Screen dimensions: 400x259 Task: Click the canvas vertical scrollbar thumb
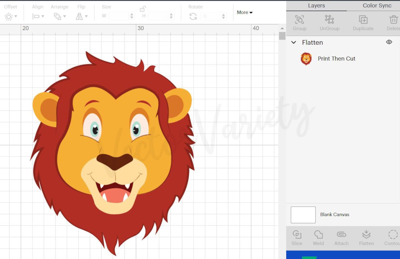tap(282, 36)
